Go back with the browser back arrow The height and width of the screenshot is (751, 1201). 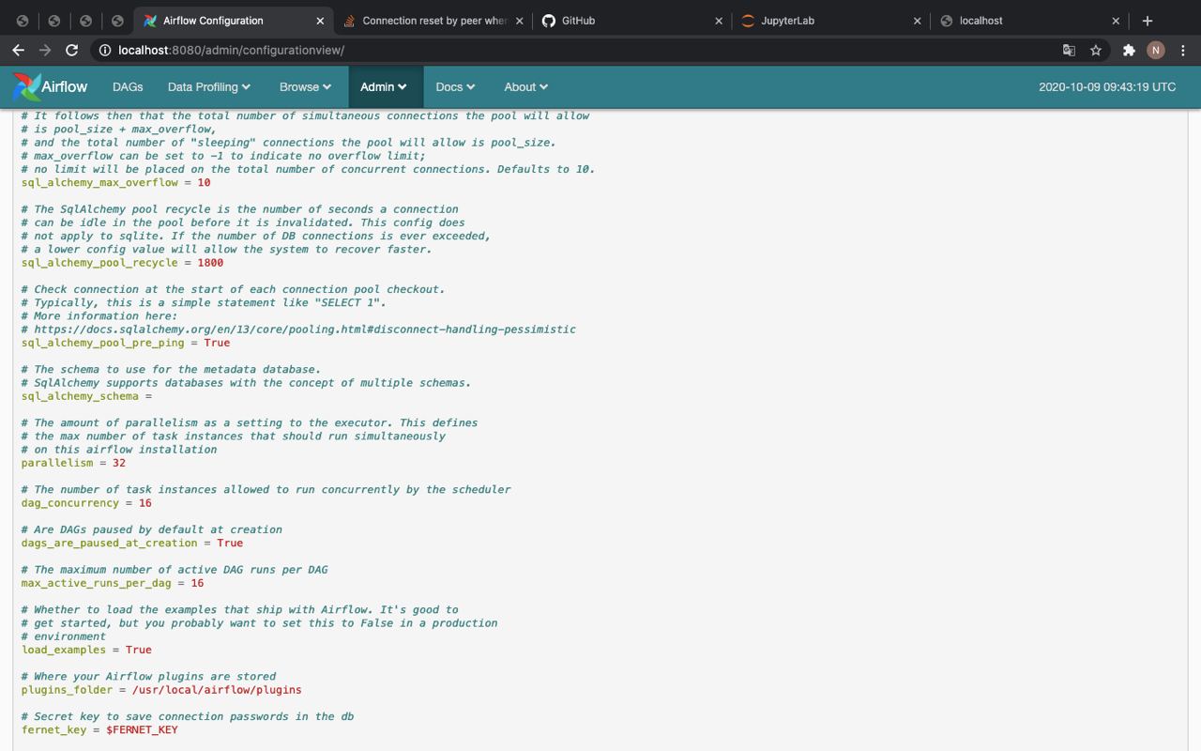pos(18,50)
